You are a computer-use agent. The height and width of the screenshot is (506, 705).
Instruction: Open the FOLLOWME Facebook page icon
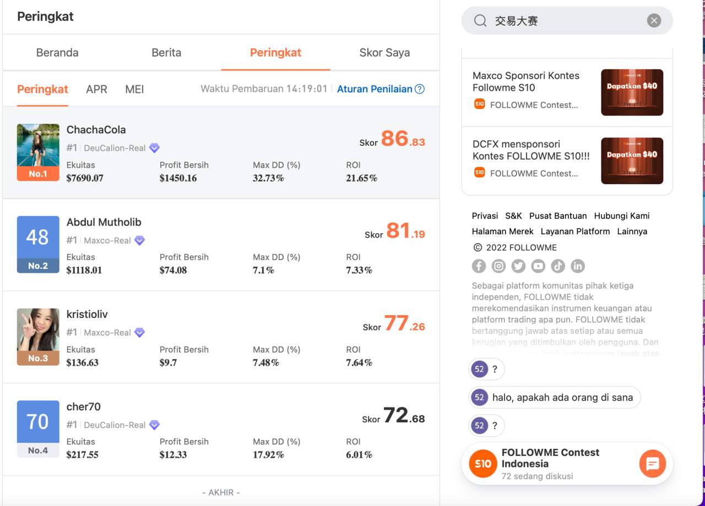(x=479, y=266)
